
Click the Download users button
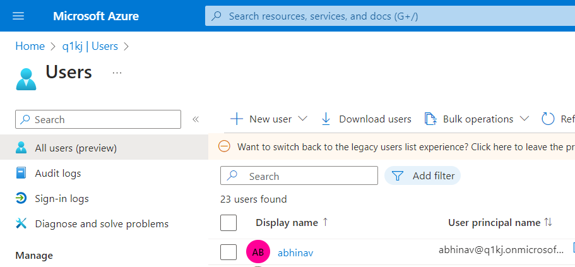pos(366,119)
